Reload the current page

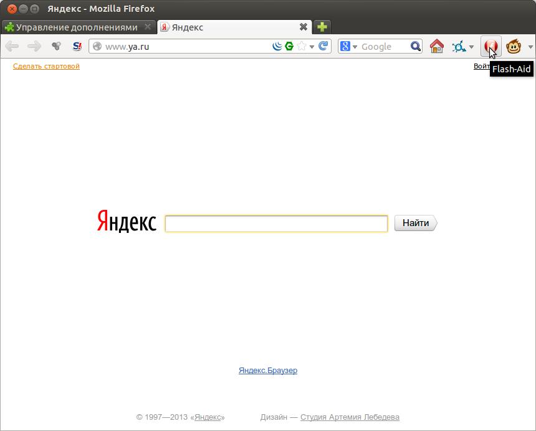pos(323,45)
